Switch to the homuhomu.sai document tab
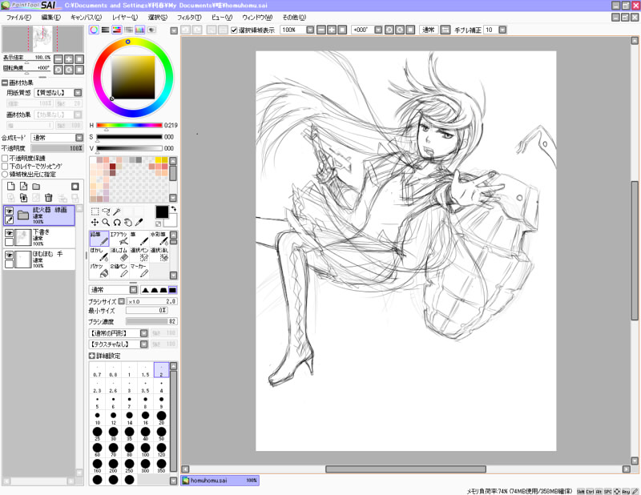The width and height of the screenshot is (641, 495). pos(220,481)
